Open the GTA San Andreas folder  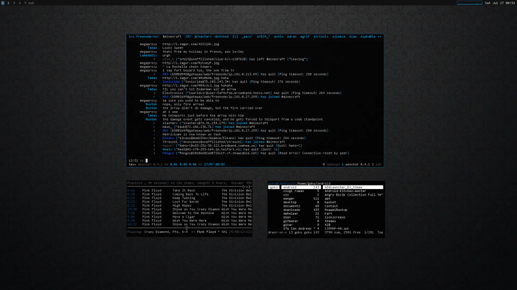[301, 229]
